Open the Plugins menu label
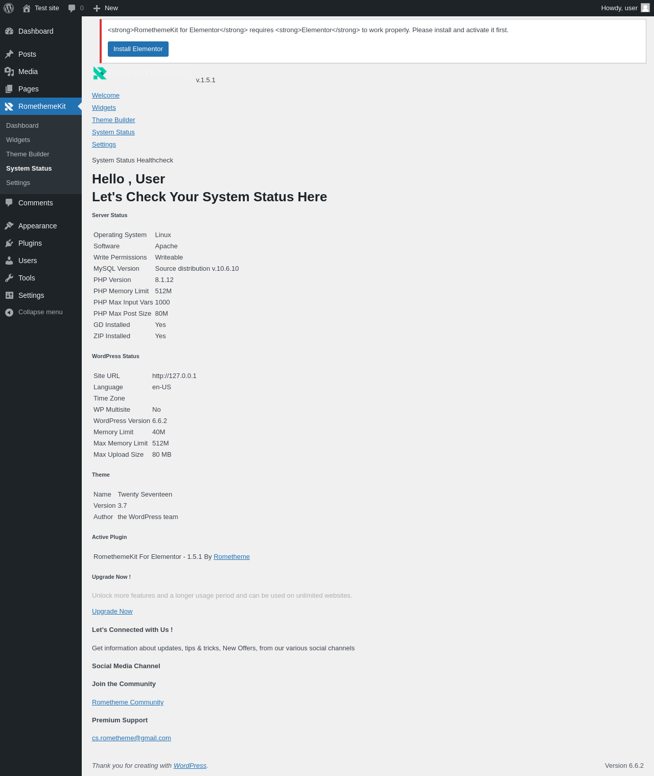 (x=30, y=243)
